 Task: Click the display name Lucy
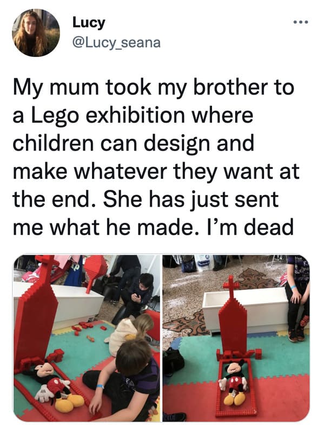[89, 23]
